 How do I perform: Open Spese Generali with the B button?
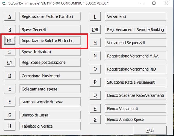[10, 29]
